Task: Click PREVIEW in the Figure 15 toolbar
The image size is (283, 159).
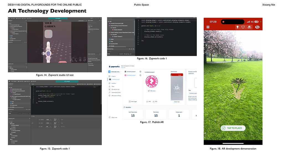Action: (x=20, y=81)
